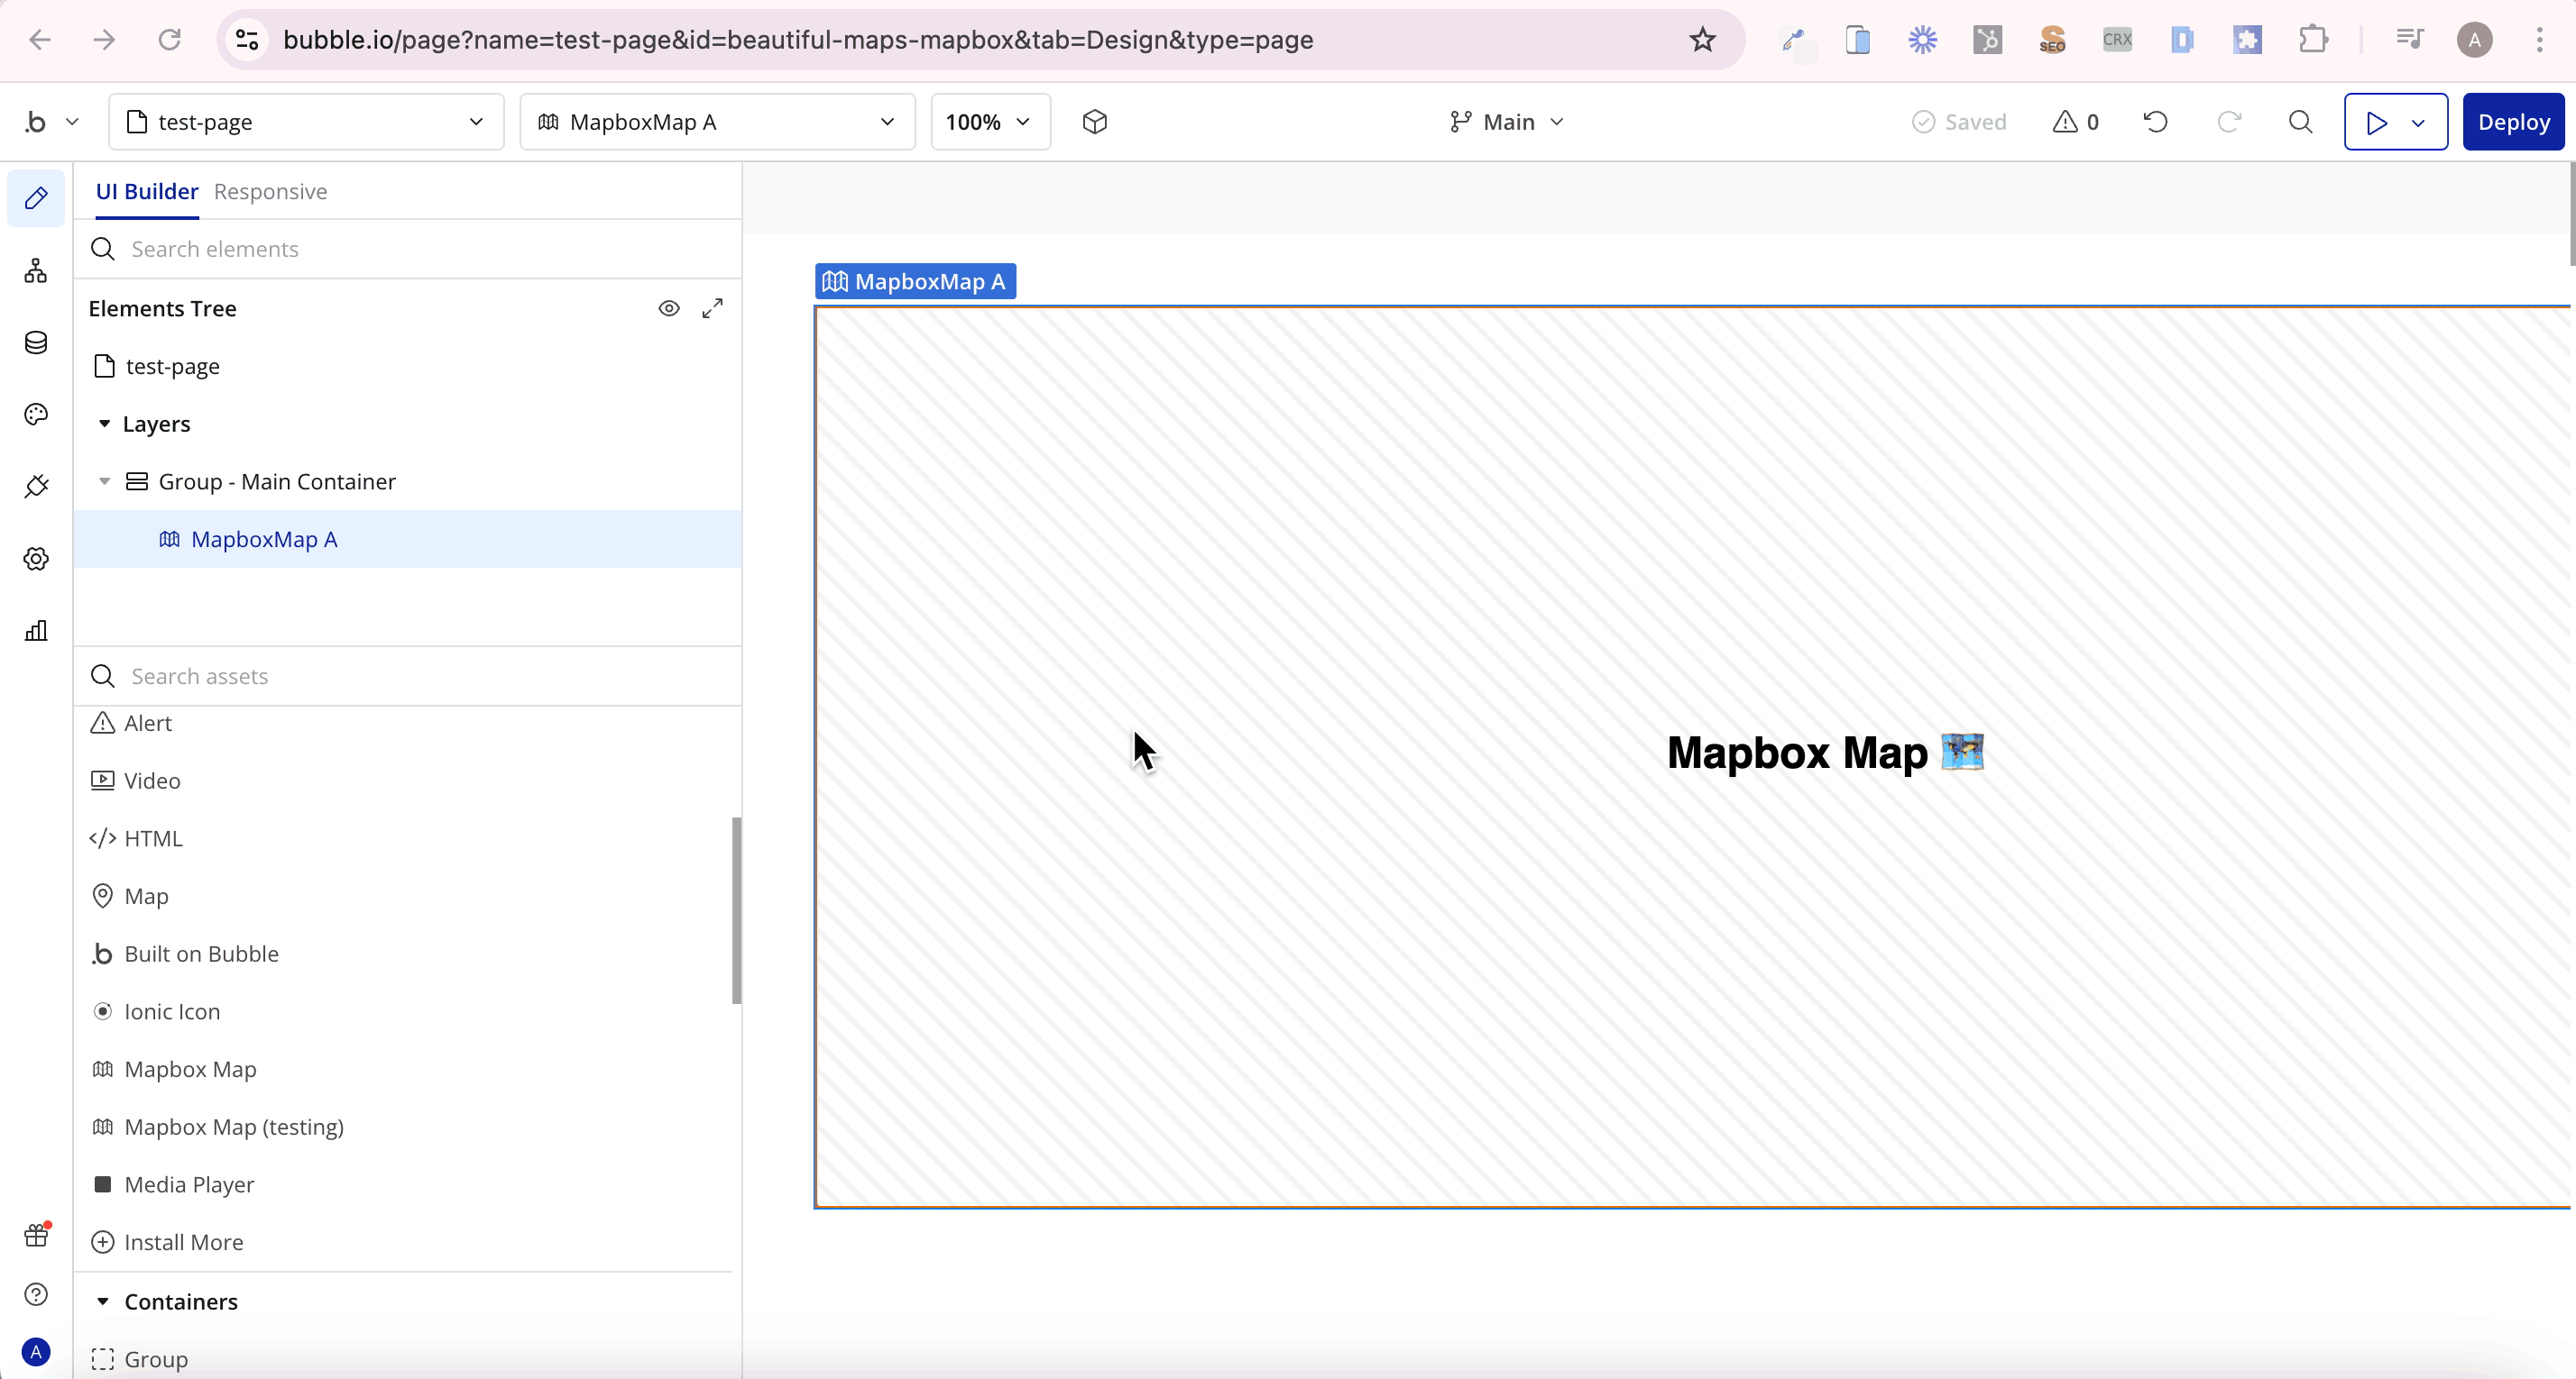2576x1379 pixels.
Task: Open the Data tab database icon
Action: pyautogui.click(x=36, y=342)
